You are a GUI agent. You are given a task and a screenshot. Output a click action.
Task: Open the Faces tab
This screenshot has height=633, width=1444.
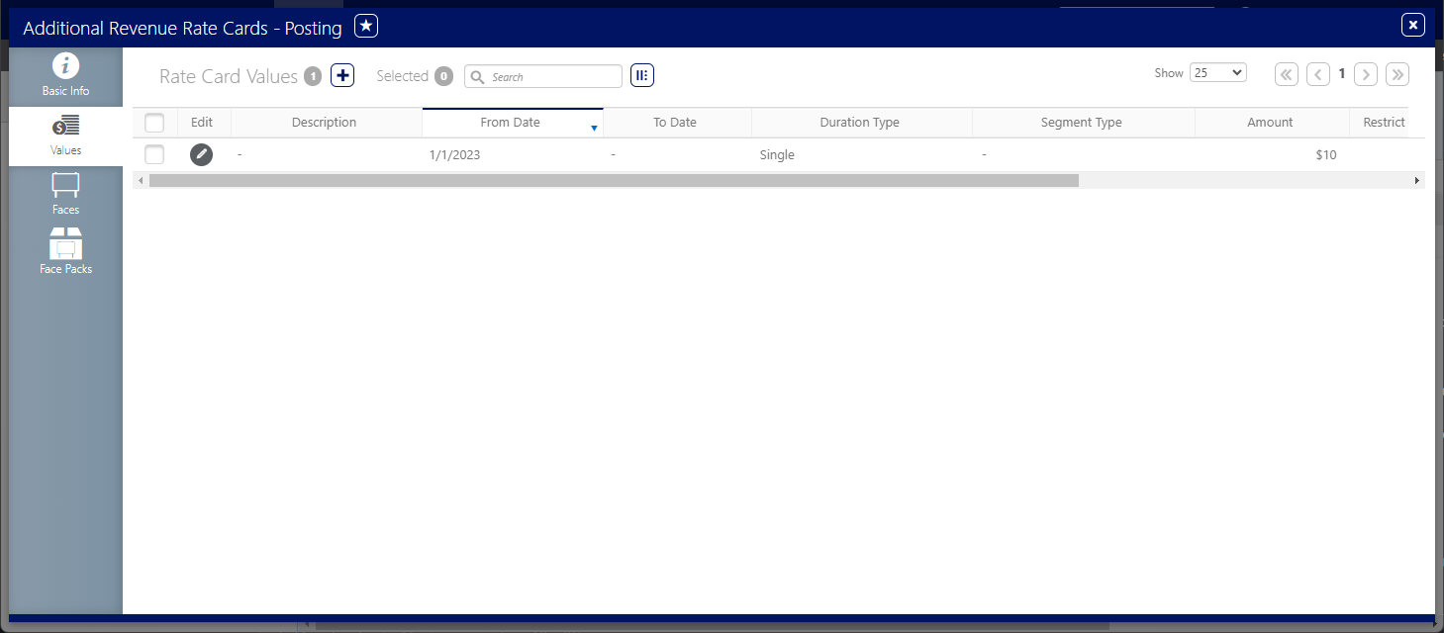pos(65,194)
